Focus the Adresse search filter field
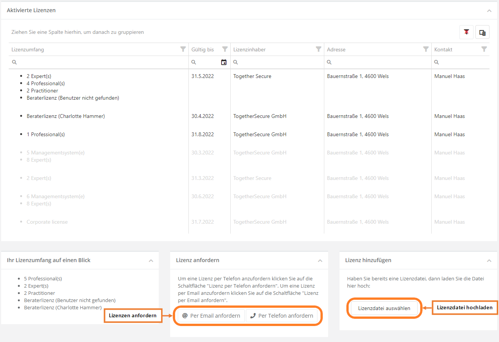This screenshot has height=342, width=499. tap(380, 62)
